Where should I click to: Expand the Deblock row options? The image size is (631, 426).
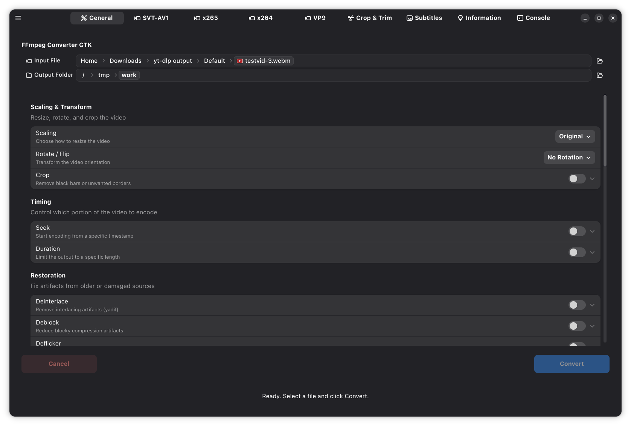tap(592, 326)
